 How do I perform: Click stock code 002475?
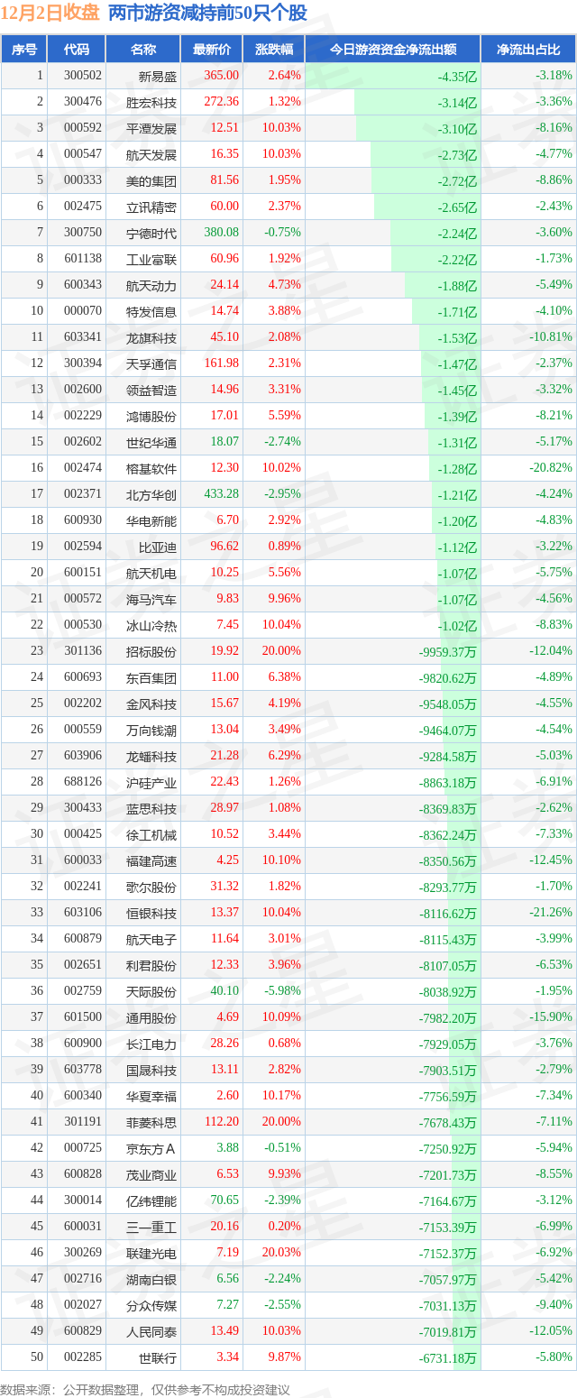coord(82,207)
